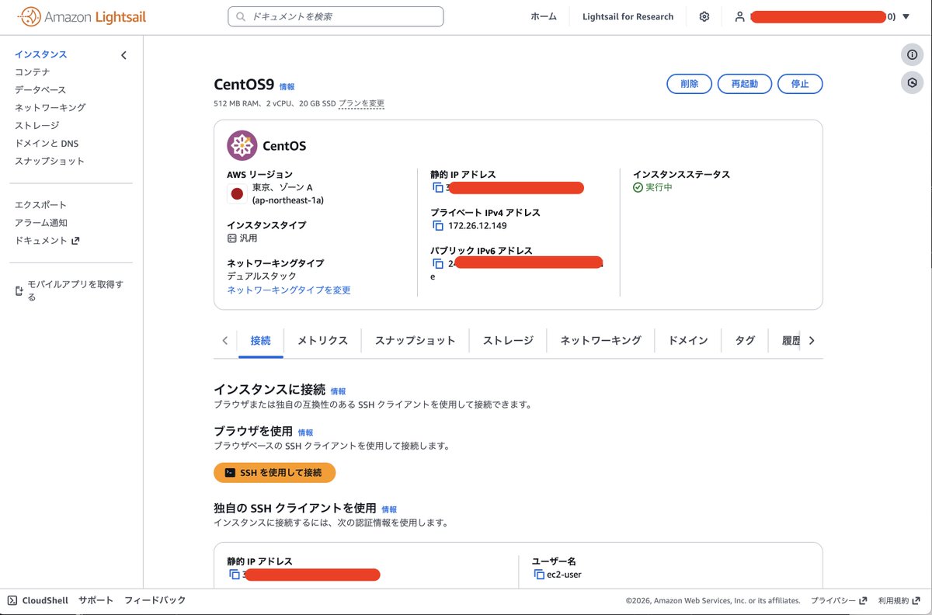Switch to the スナップショット tab

click(415, 340)
